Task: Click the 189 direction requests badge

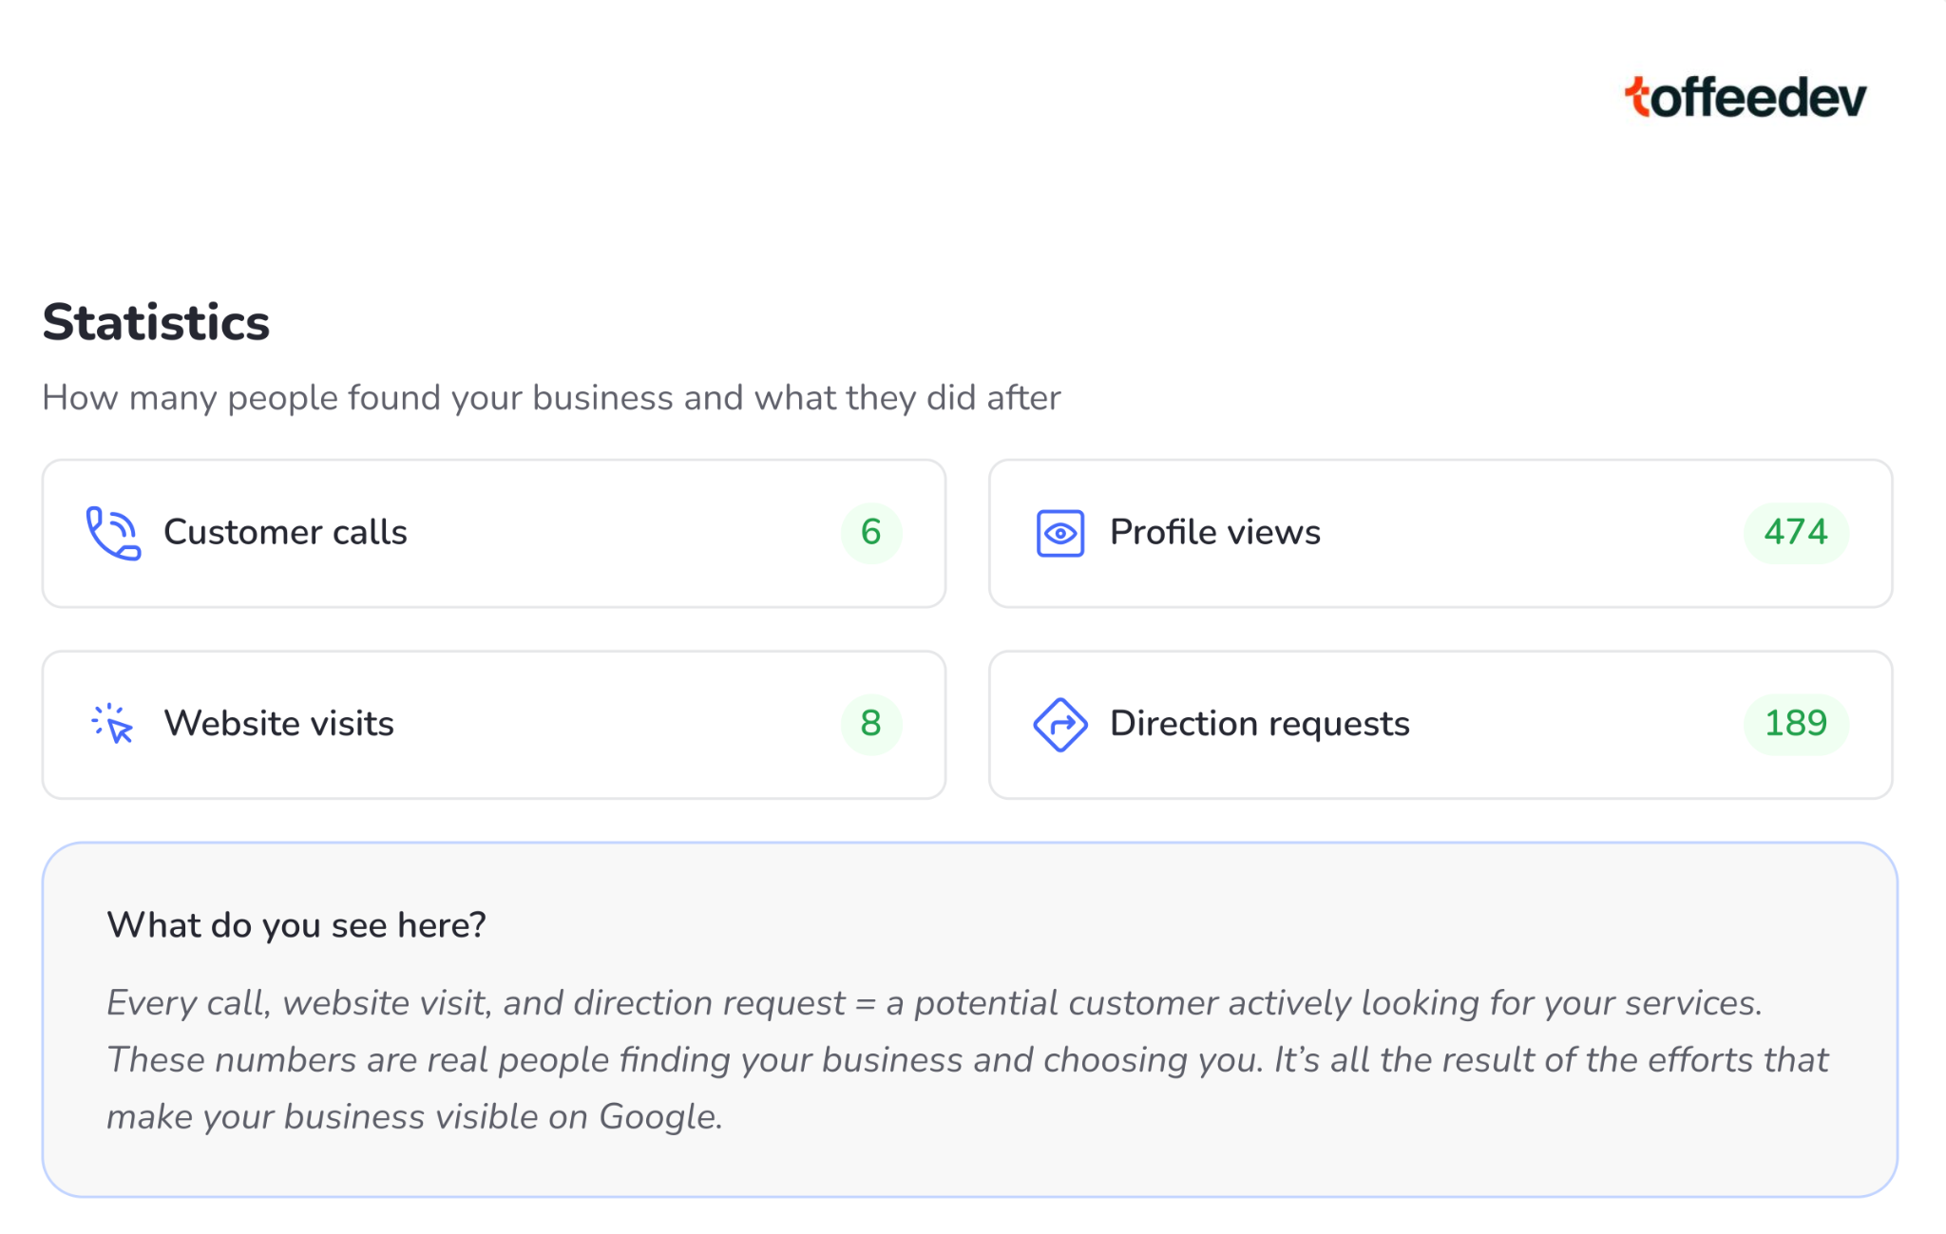Action: [x=1795, y=724]
